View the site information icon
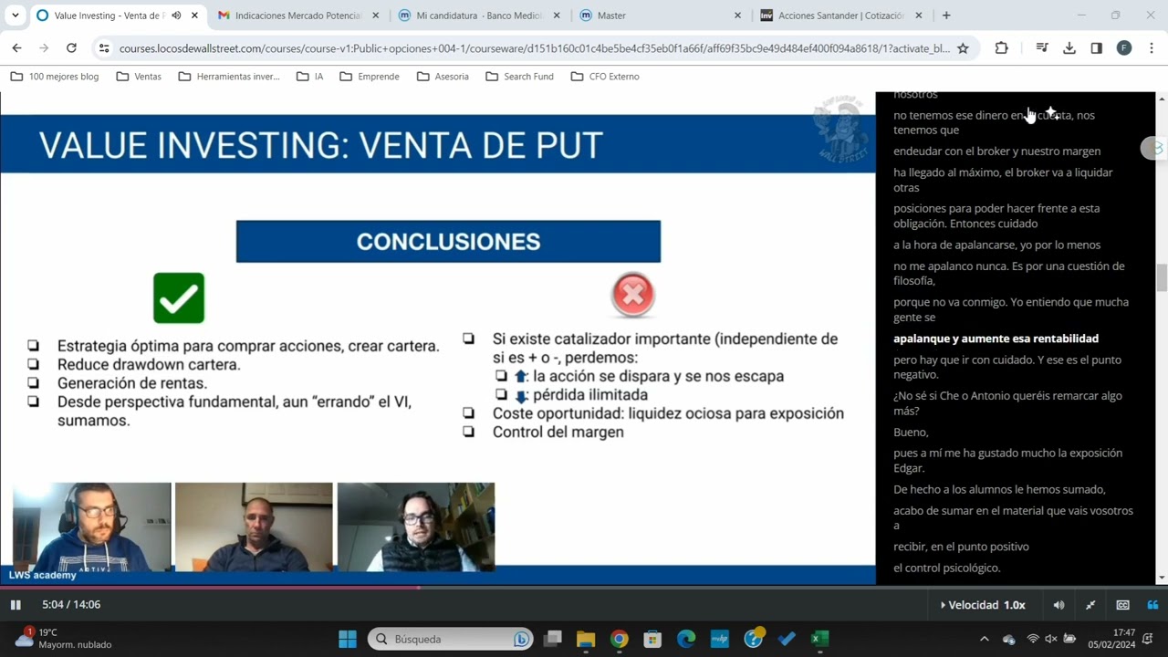This screenshot has height=657, width=1168. [104, 48]
